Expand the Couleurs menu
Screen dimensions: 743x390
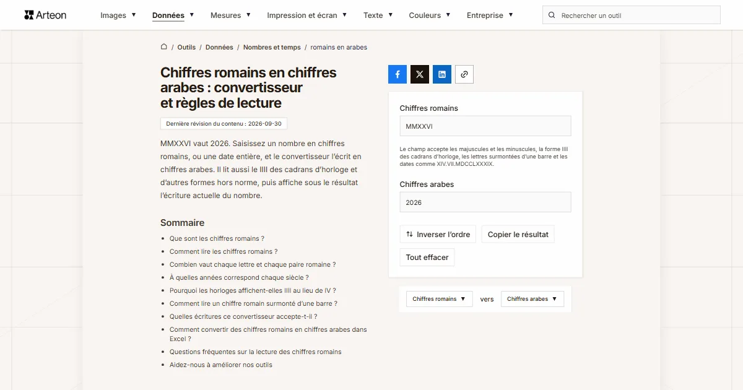point(430,15)
